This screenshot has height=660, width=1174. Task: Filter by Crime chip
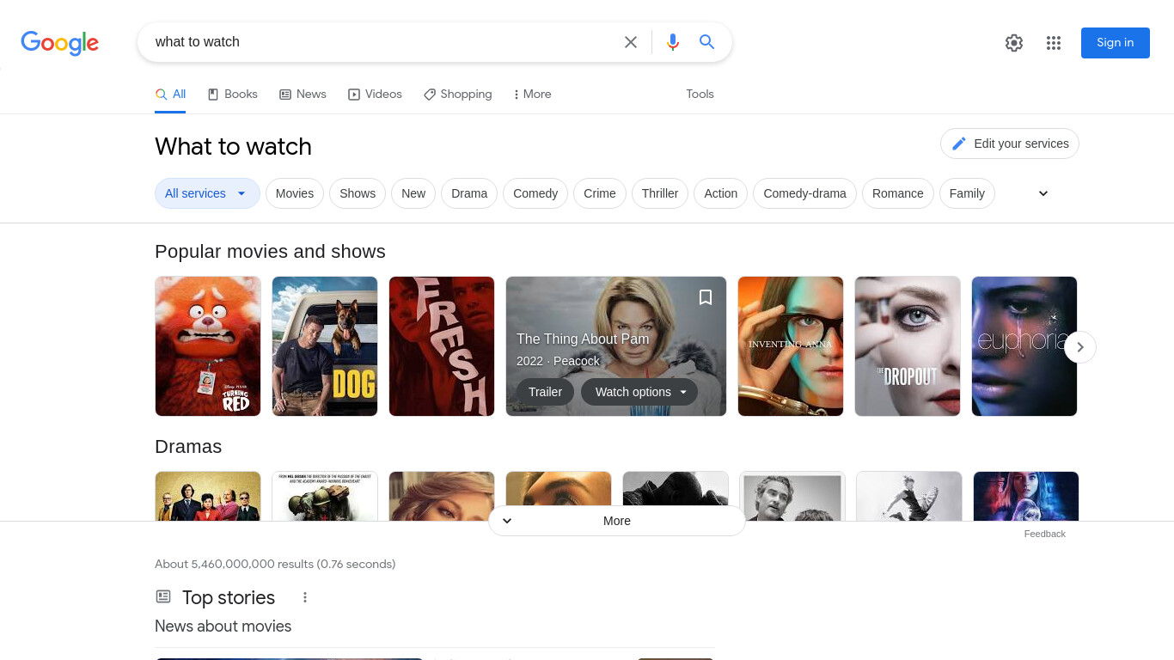pos(600,193)
